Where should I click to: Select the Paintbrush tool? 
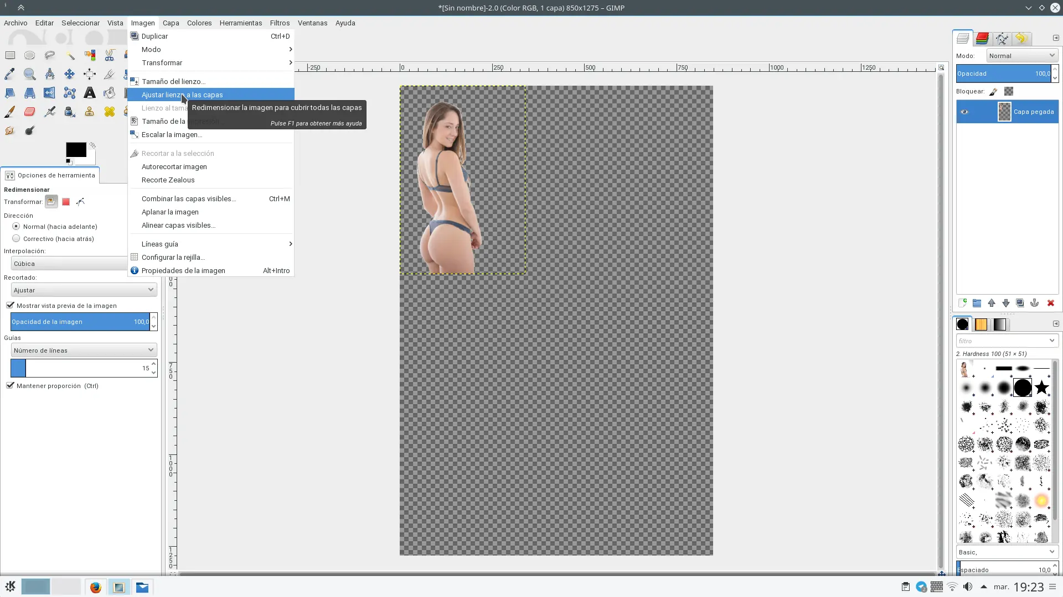[x=10, y=112]
